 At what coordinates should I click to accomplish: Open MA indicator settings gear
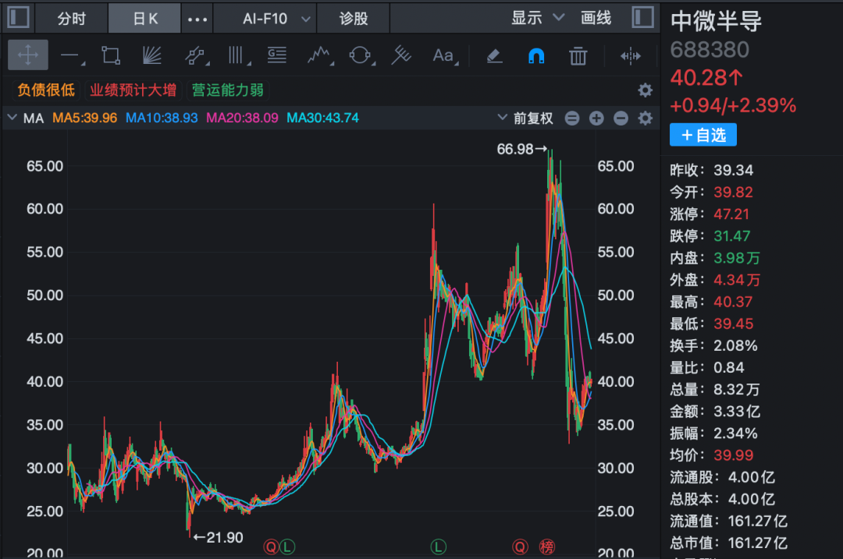click(646, 119)
